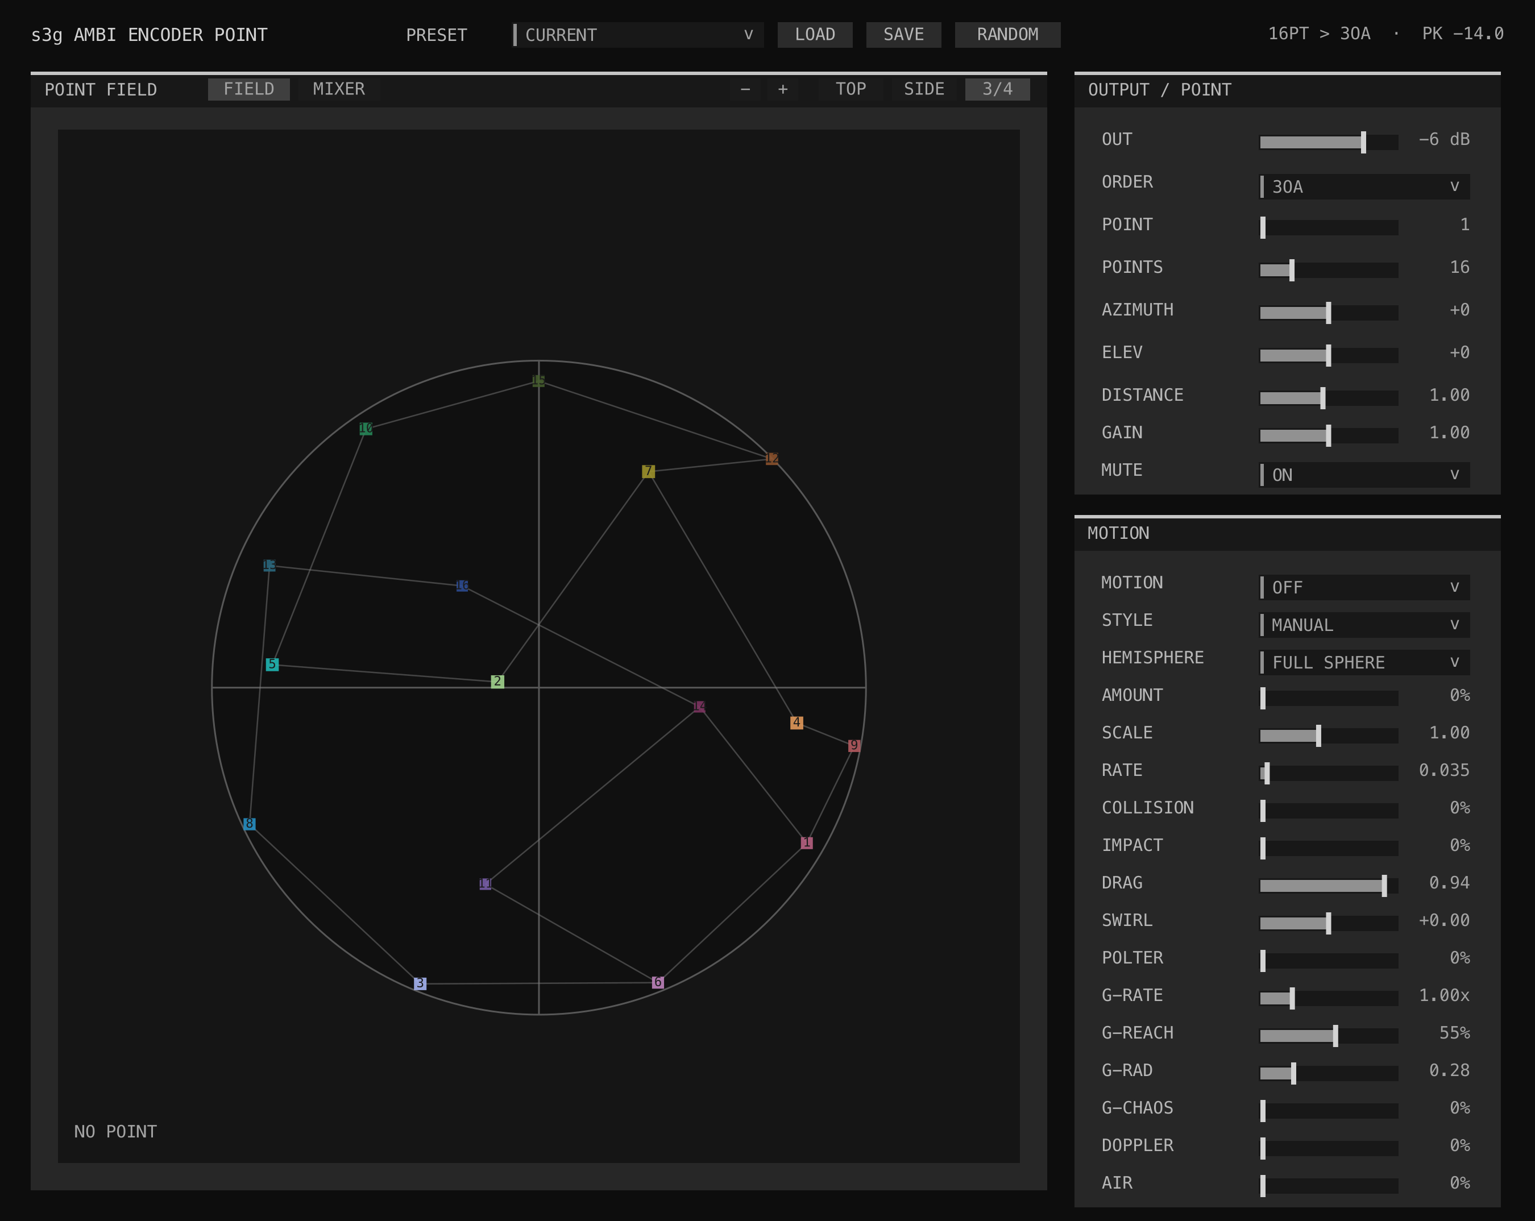Switch to SIDE view
The image size is (1535, 1221).
point(924,89)
